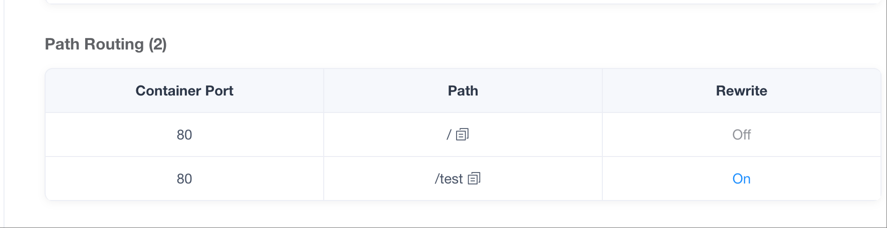Copy the "/test" path
This screenshot has width=887, height=228.
pyautogui.click(x=474, y=178)
